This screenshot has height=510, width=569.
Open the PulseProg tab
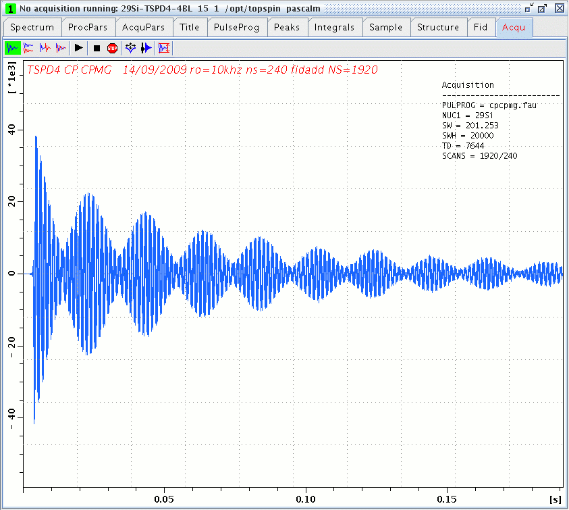(x=236, y=28)
